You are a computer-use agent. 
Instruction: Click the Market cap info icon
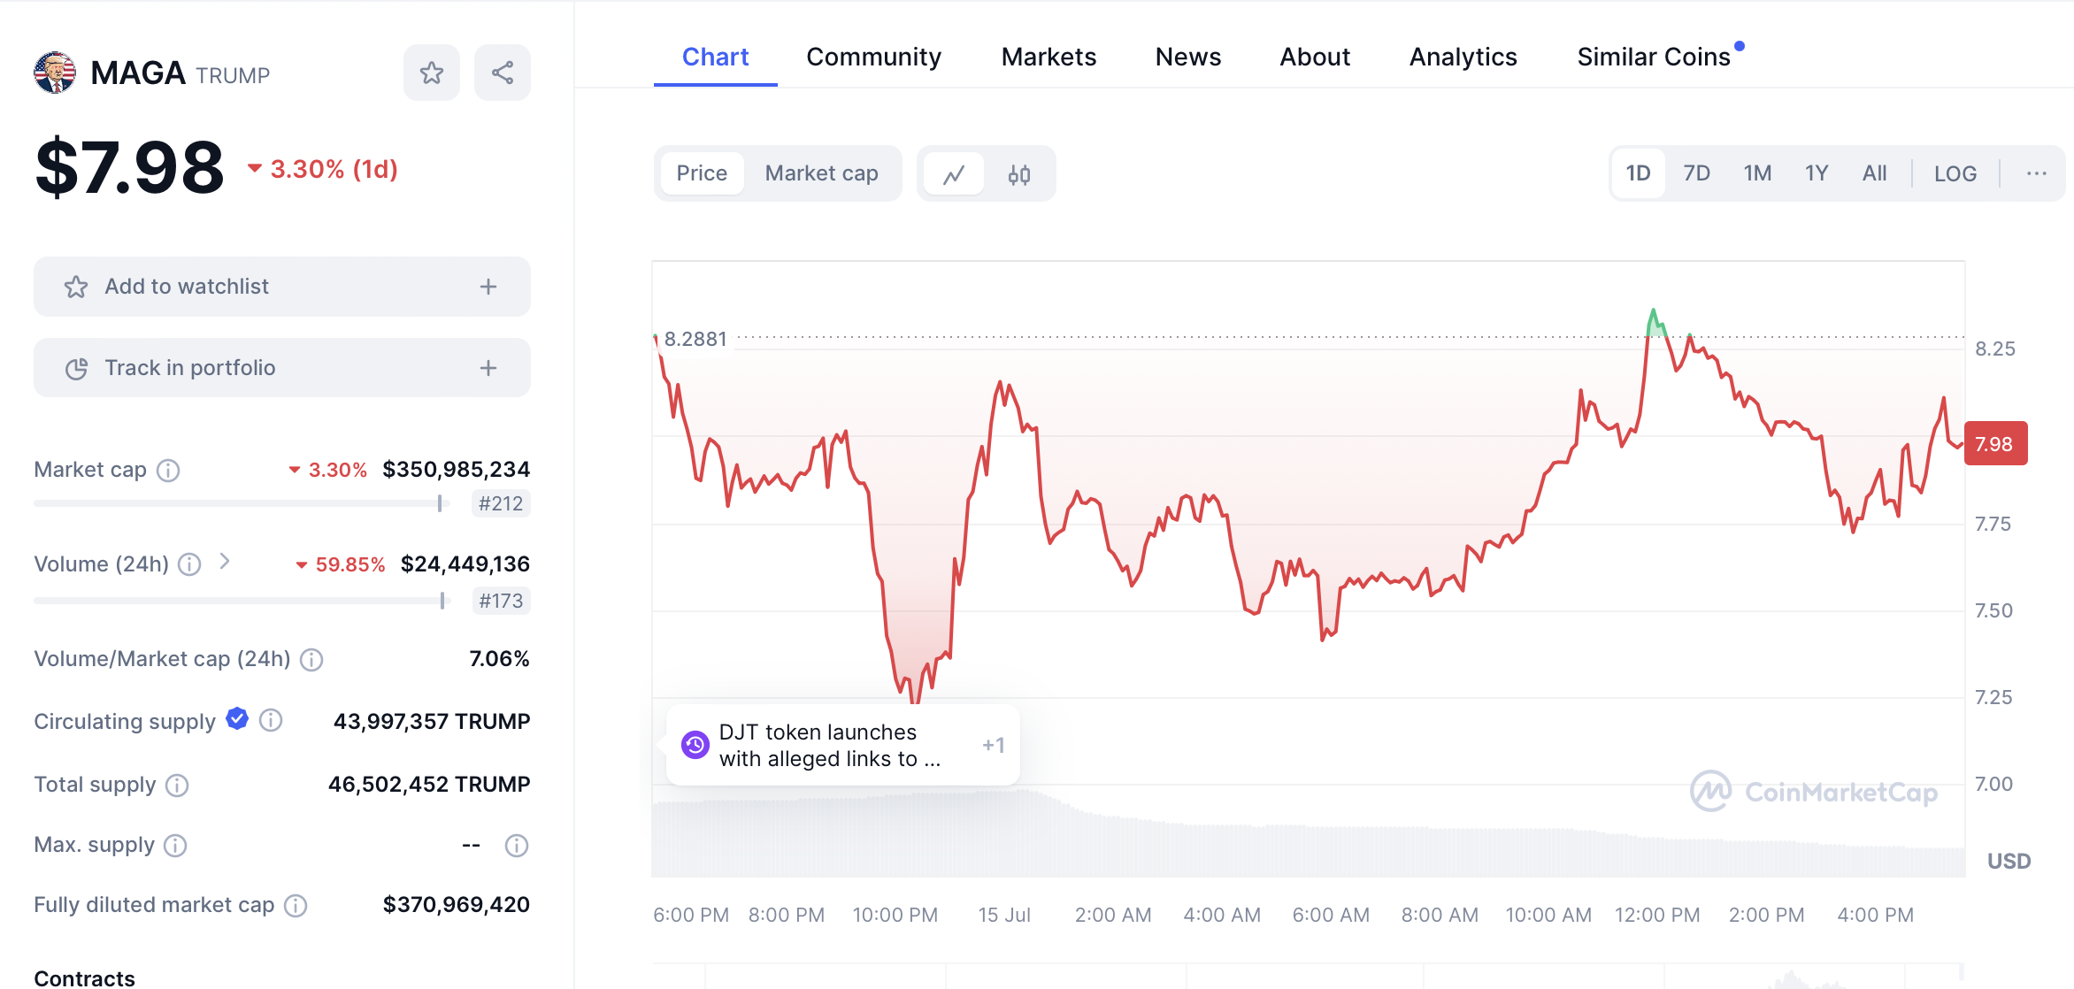coord(168,471)
